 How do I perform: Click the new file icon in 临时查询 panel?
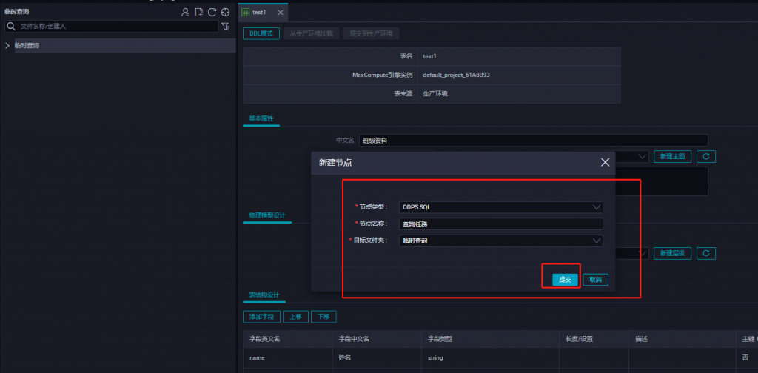198,13
